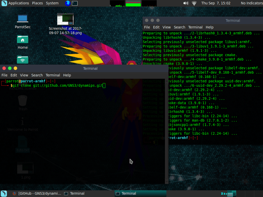Click the Parrot logo in top panel
The height and width of the screenshot is (197, 263).
(4, 3)
